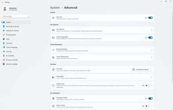Image resolution: width=173 pixels, height=110 pixels.
Task: Click the Enable sudo shield icon
Action: [53, 85]
